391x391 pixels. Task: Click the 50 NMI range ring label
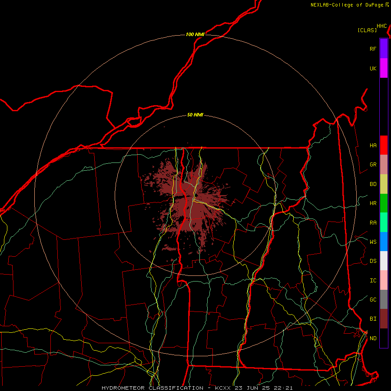[195, 115]
